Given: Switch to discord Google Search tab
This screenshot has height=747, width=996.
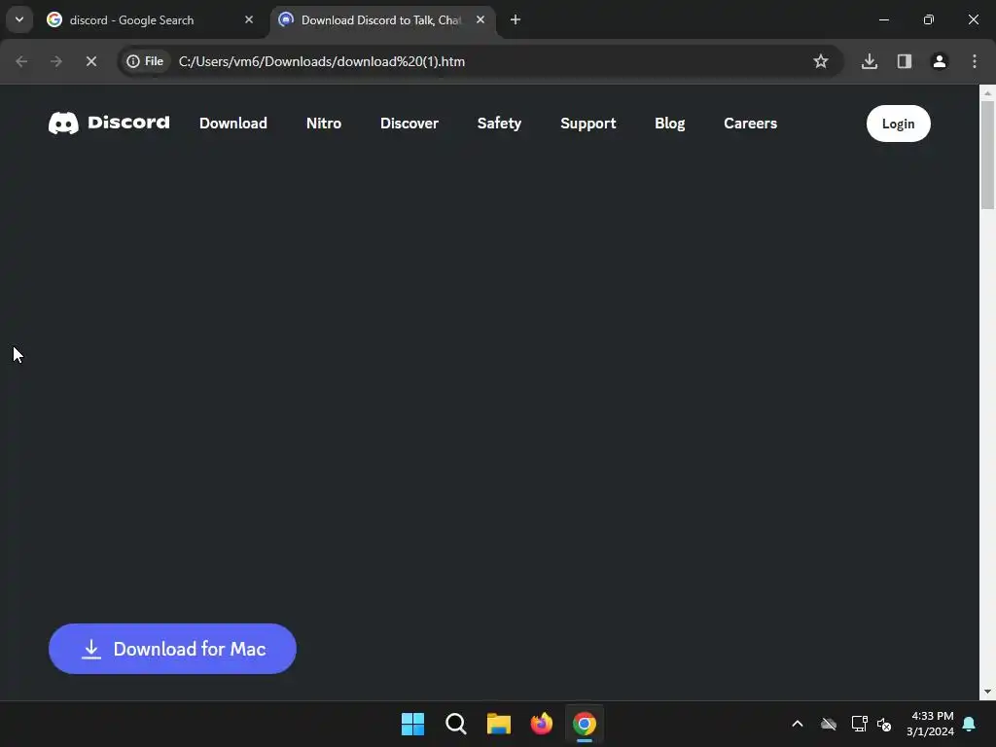Looking at the screenshot, I should (x=151, y=19).
